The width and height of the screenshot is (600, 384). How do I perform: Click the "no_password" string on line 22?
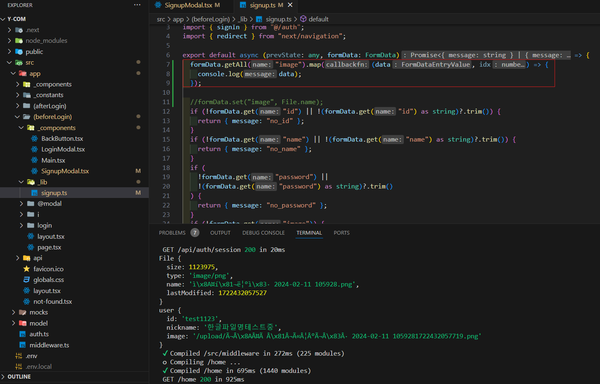(291, 205)
